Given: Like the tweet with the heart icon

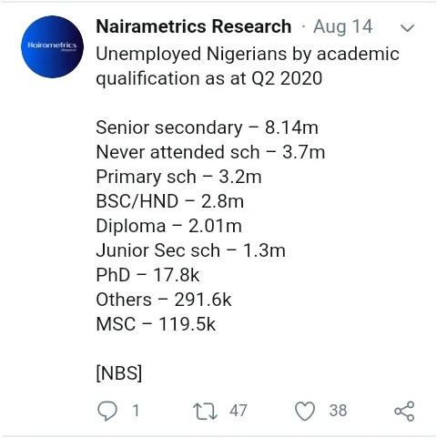Looking at the screenshot, I should click(305, 411).
